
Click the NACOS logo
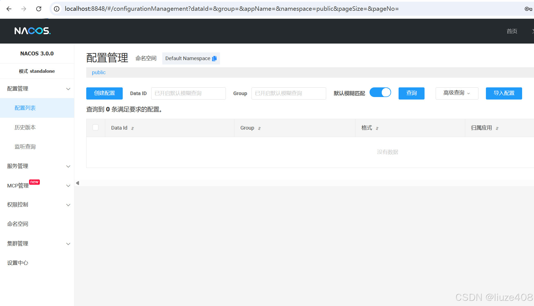pyautogui.click(x=33, y=31)
